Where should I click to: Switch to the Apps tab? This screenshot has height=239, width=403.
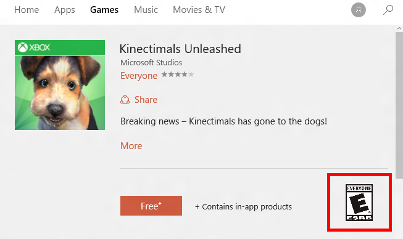tap(65, 10)
